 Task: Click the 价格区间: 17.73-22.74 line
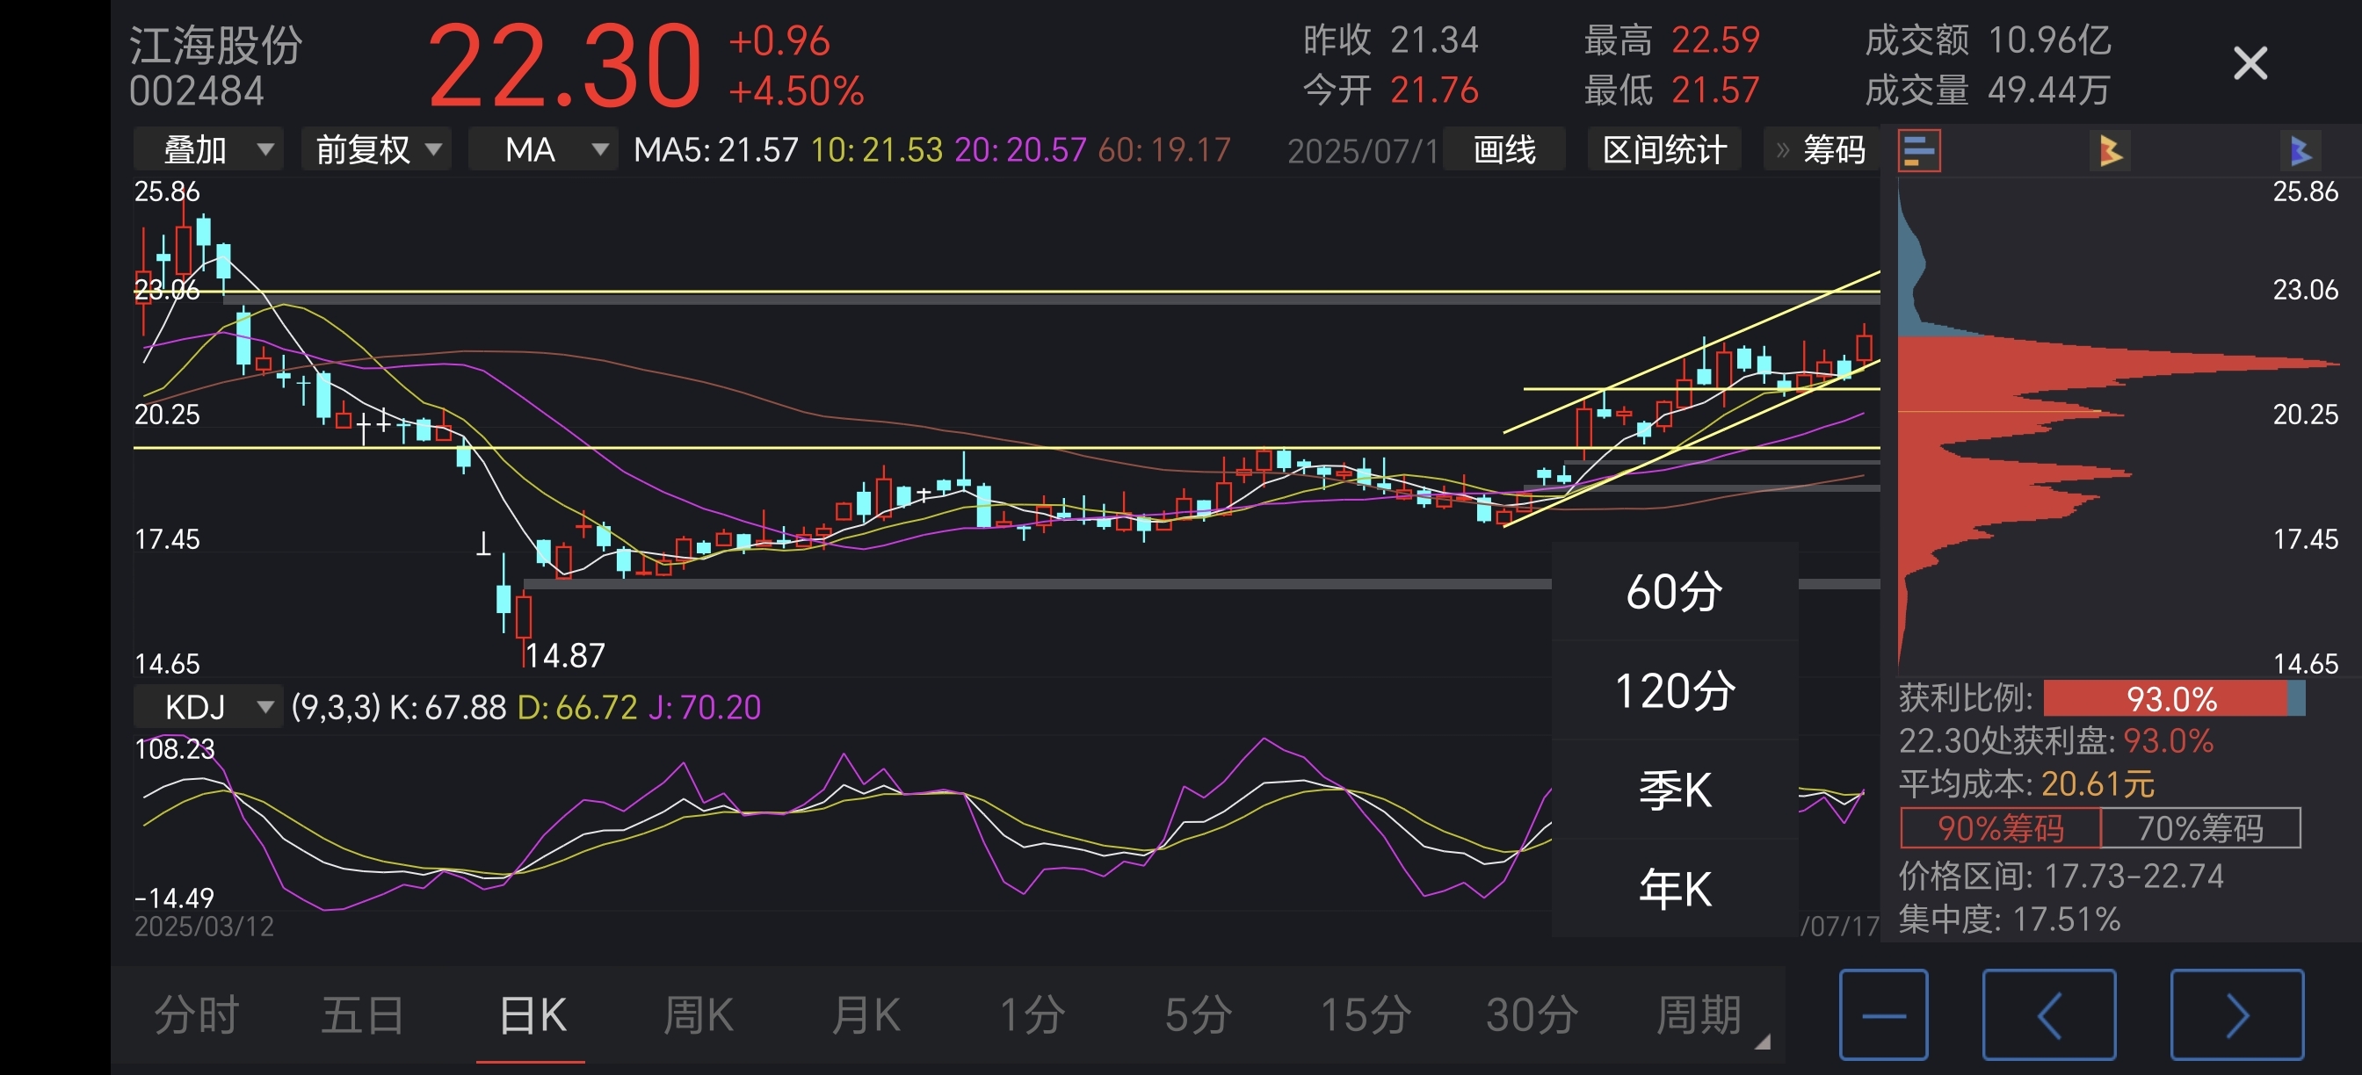2061,876
